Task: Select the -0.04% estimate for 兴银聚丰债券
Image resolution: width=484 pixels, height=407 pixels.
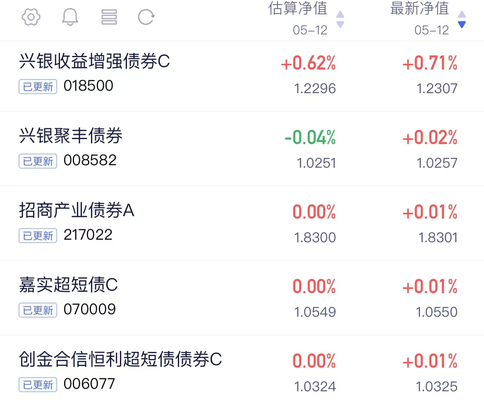Action: click(310, 137)
